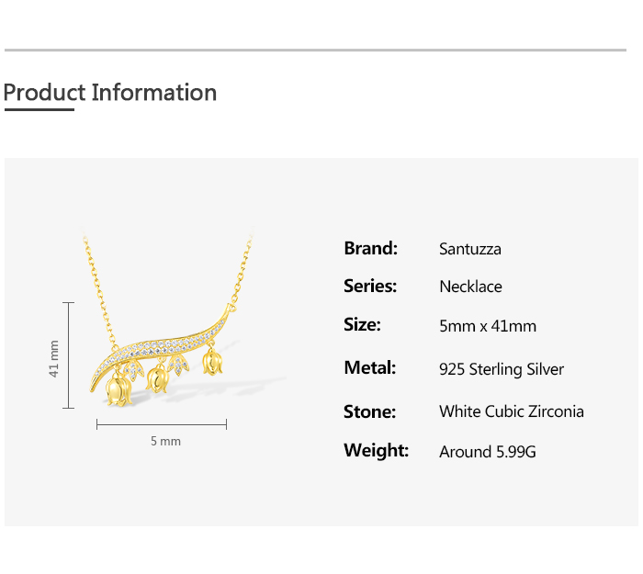Select the Necklace series value
643x574 pixels.
point(470,287)
